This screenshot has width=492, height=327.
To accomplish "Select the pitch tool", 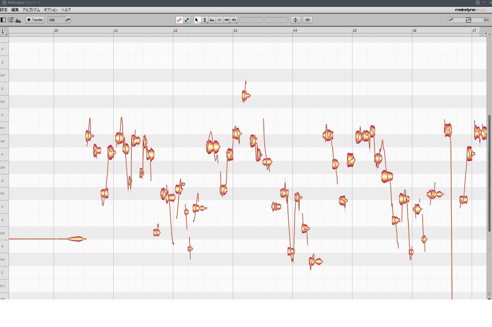I will coord(205,20).
